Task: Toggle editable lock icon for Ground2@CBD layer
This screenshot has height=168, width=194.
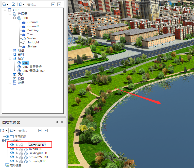Action: pos(21,157)
